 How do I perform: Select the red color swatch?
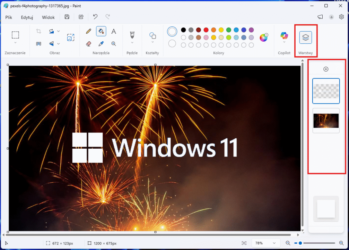tap(205, 30)
